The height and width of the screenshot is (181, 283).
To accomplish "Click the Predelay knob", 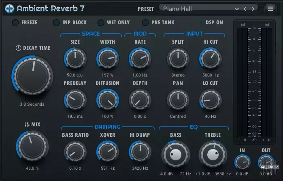I will 75,100.
